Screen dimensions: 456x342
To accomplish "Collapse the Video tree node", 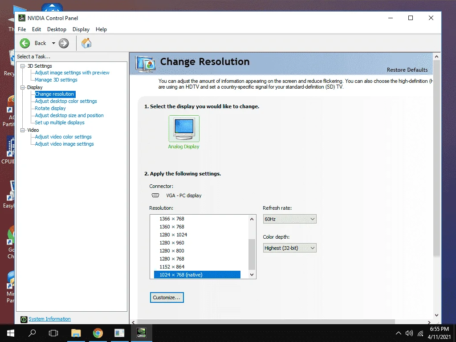I will tap(22, 130).
